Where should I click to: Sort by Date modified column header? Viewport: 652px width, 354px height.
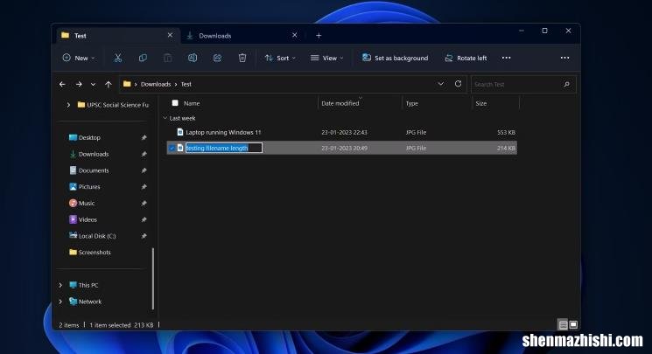tap(340, 103)
